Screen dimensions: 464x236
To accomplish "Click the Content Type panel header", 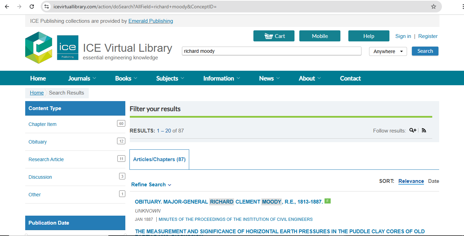I will pos(75,108).
